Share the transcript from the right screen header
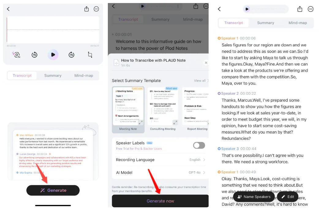321x211 pixels. [x=300, y=9]
